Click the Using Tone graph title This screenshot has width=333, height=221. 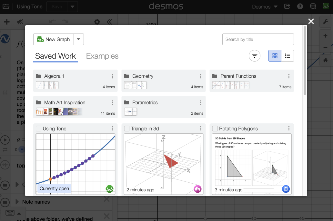tap(55, 129)
